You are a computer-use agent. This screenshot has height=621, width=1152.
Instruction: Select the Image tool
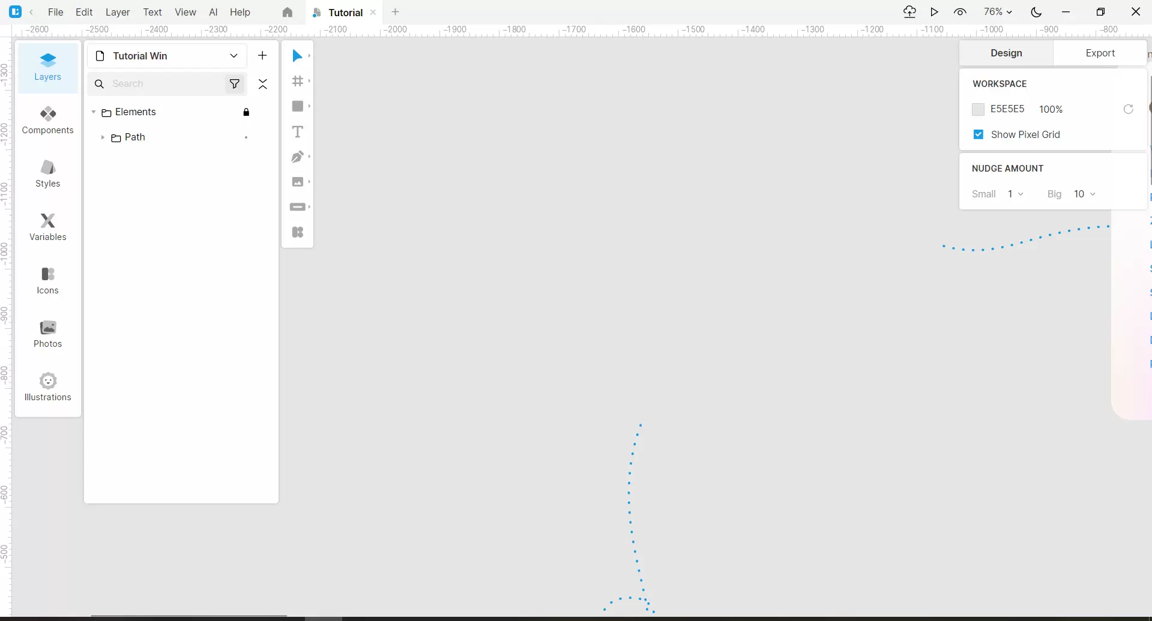[x=298, y=182]
